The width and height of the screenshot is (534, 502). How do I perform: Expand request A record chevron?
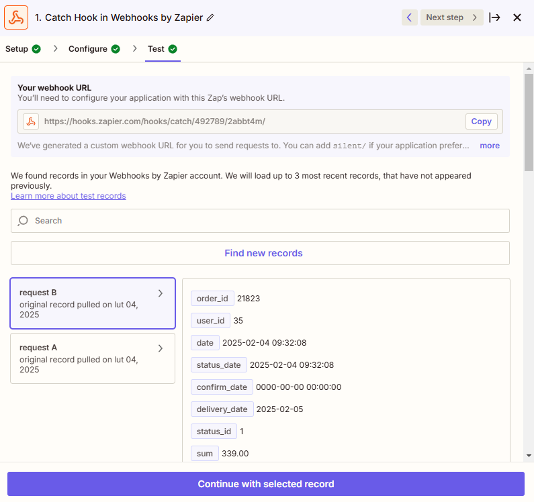[160, 348]
